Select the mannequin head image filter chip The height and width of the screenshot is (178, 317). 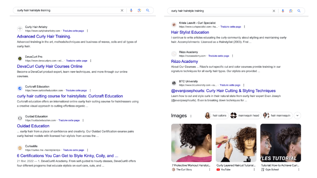(x=245, y=116)
